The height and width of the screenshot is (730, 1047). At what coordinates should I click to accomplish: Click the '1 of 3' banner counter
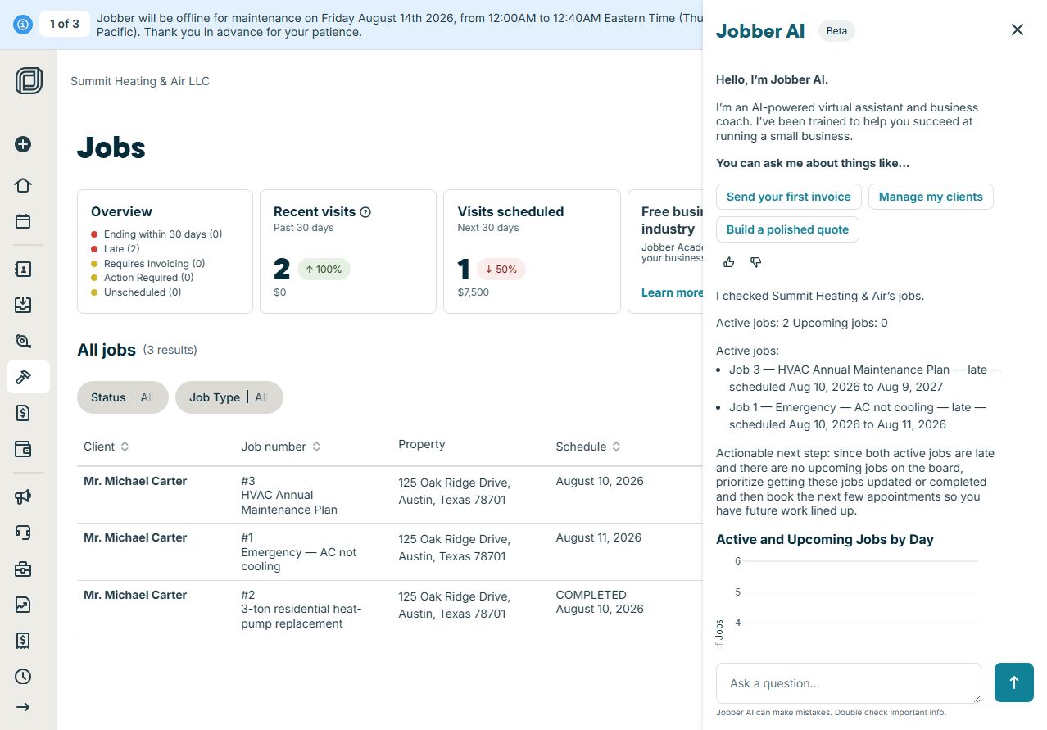(x=65, y=24)
